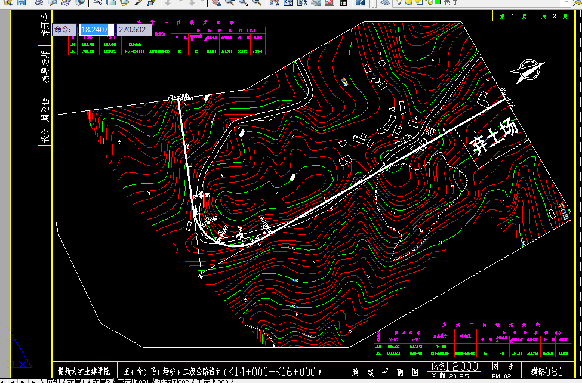Click the last-tab navigation arrow button
The height and width of the screenshot is (383, 582).
pos(34,381)
